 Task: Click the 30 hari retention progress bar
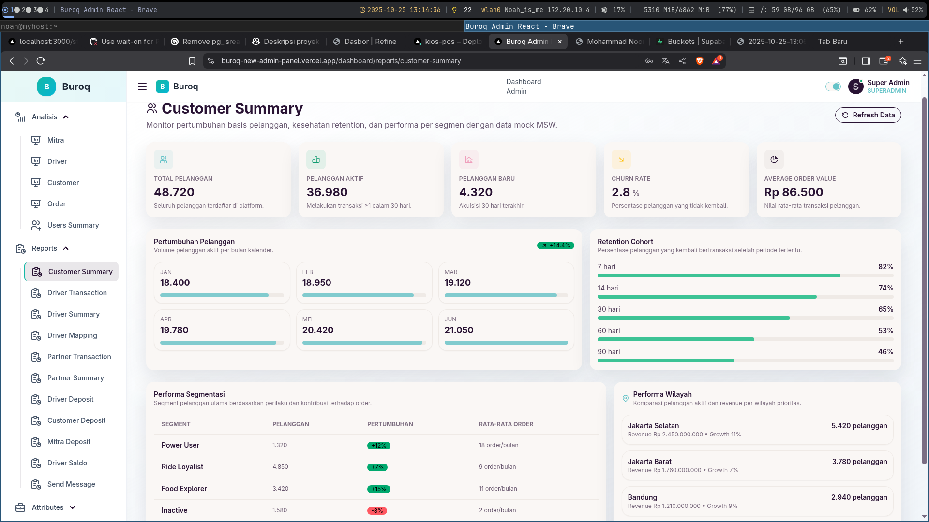coord(745,318)
